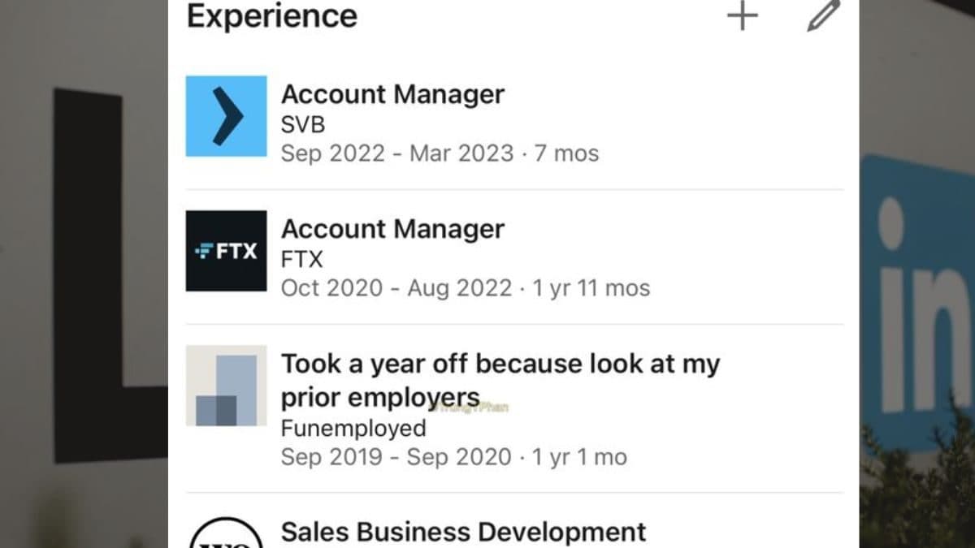Click the Funemployed placeholder company logo

coord(226,386)
